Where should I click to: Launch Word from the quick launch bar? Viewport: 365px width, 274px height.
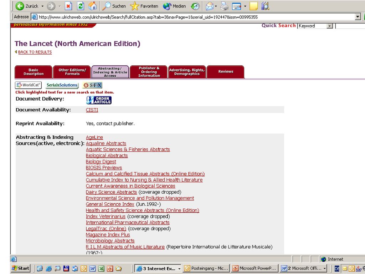[92, 269]
